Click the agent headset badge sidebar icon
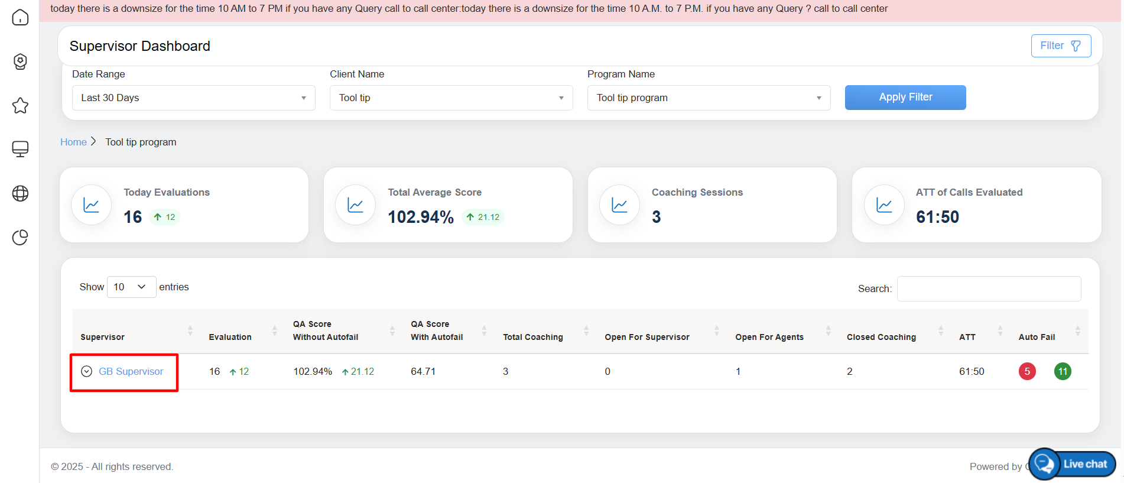This screenshot has width=1124, height=483. pyautogui.click(x=20, y=61)
